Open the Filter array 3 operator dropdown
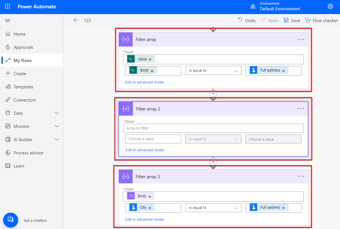The width and height of the screenshot is (340, 229). (213, 207)
